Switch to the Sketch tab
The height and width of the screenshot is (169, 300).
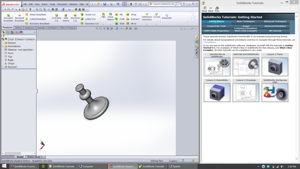[x=18, y=28]
